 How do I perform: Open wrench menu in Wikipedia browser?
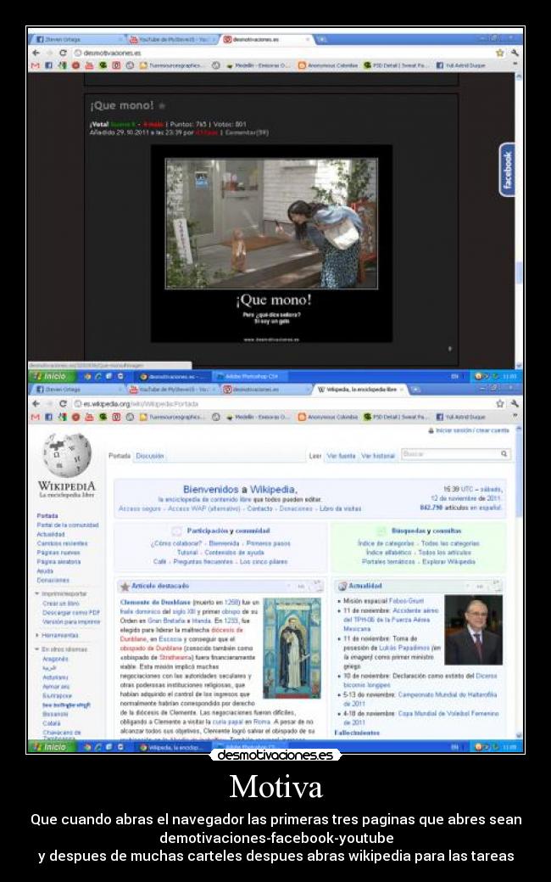click(x=514, y=404)
